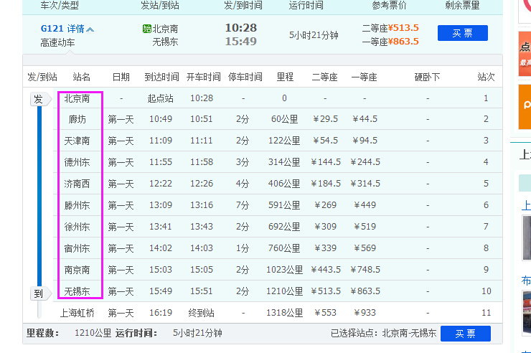Click second-class price ¥513.5 in the summary row
Viewport: 531px width, 353px height.
pyautogui.click(x=403, y=28)
